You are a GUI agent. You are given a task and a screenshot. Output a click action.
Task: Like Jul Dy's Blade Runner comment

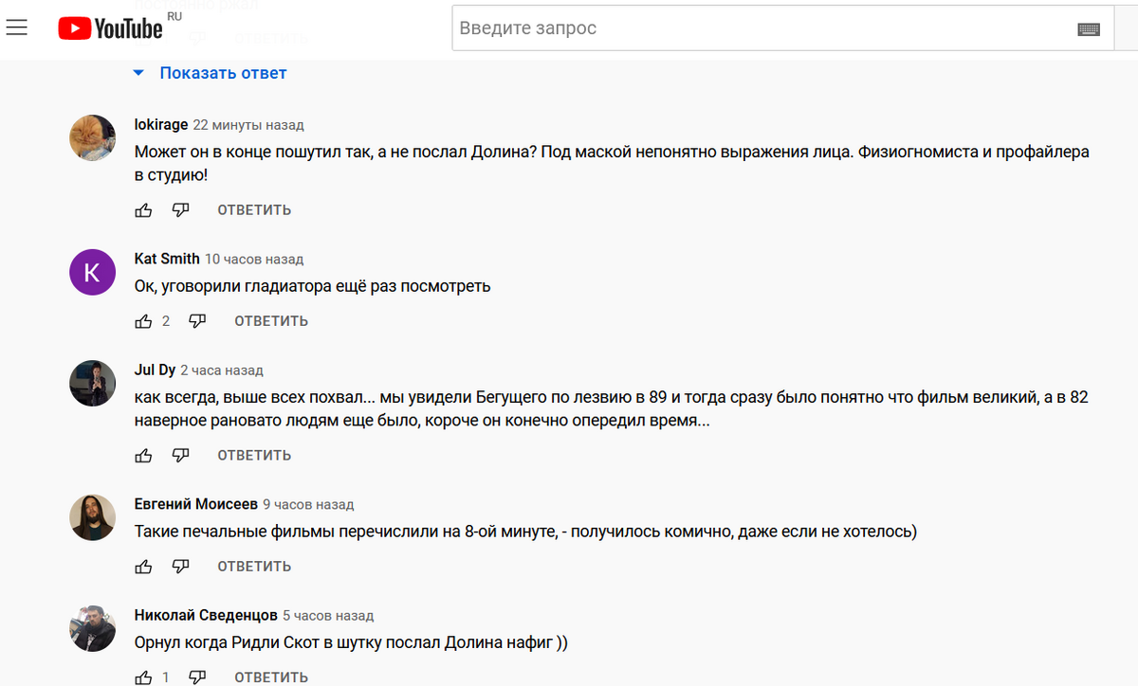143,456
